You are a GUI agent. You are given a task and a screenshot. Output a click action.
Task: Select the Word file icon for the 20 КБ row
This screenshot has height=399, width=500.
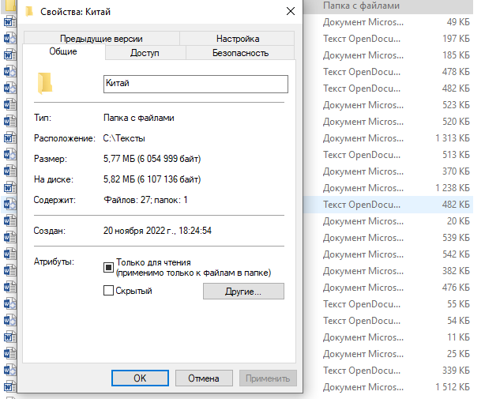9,221
